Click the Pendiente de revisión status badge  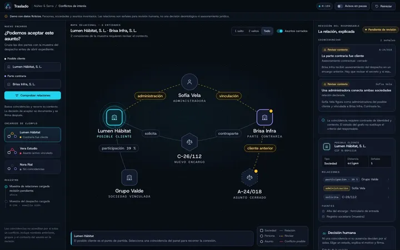click(x=381, y=30)
